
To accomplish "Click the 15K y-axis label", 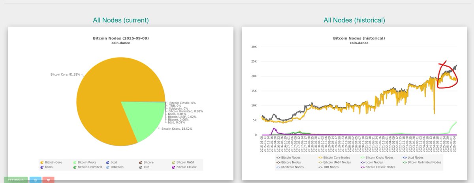I will click(x=254, y=91).
